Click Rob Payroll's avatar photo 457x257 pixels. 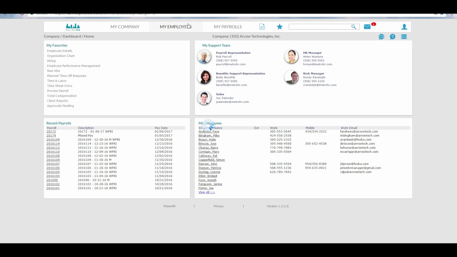204,57
